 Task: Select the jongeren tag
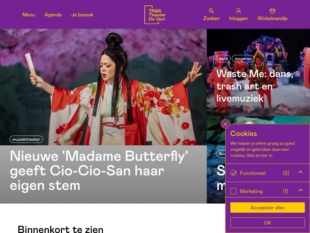pyautogui.click(x=243, y=59)
